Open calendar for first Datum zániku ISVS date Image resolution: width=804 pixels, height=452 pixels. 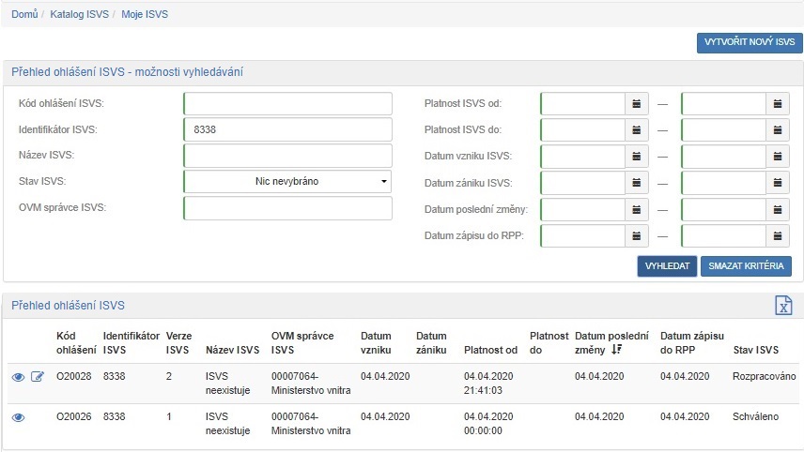tap(637, 183)
